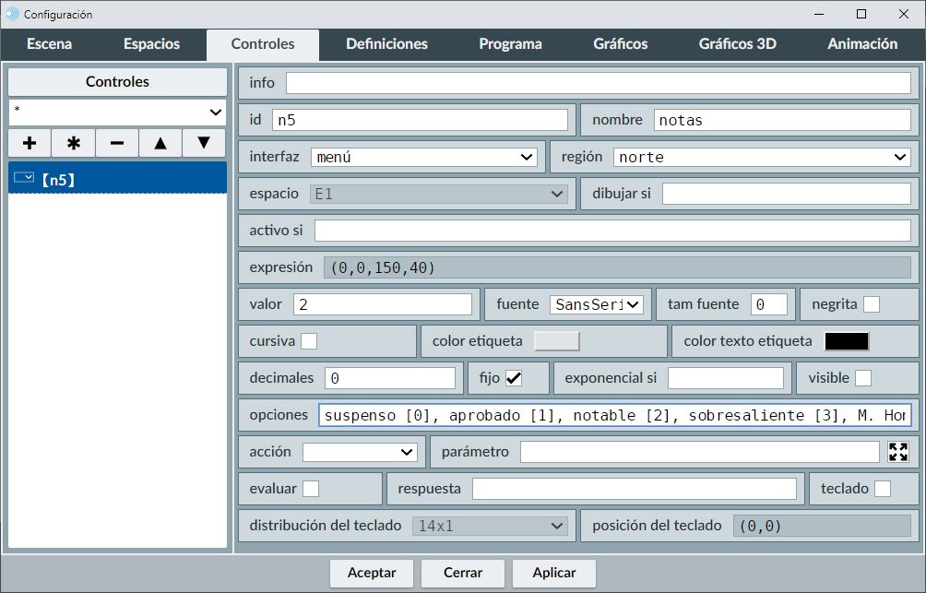The image size is (926, 593).
Task: Move control down with down arrow
Action: (204, 143)
